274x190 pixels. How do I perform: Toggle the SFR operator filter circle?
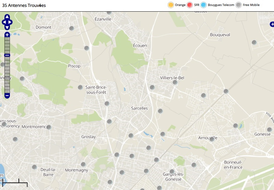click(190, 5)
